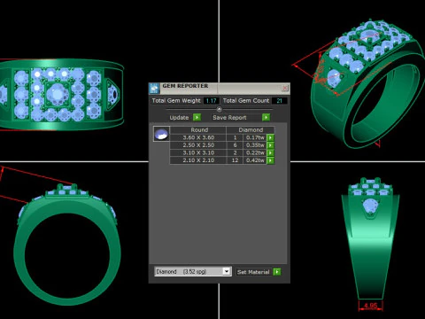Click the 0.42tw weight cell
Screen dimensions: 425x319
point(255,160)
